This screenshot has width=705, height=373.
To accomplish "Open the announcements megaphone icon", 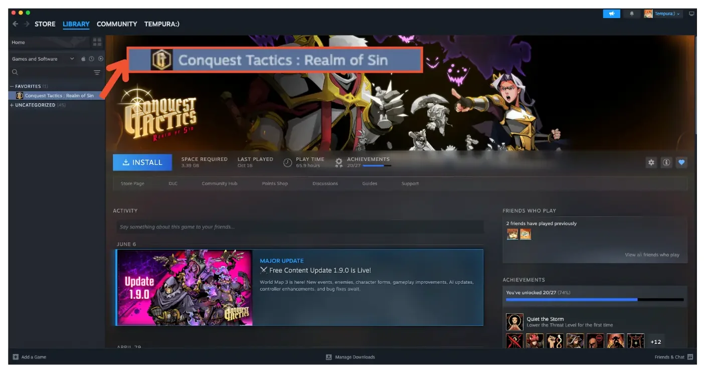I will tap(611, 14).
